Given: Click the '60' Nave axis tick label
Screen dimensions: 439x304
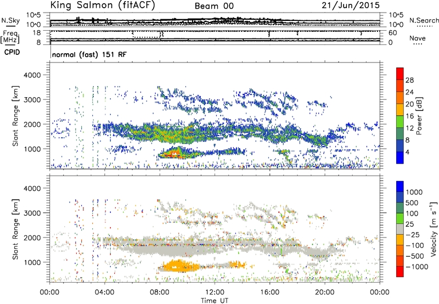Looking at the screenshot, I should [392, 33].
